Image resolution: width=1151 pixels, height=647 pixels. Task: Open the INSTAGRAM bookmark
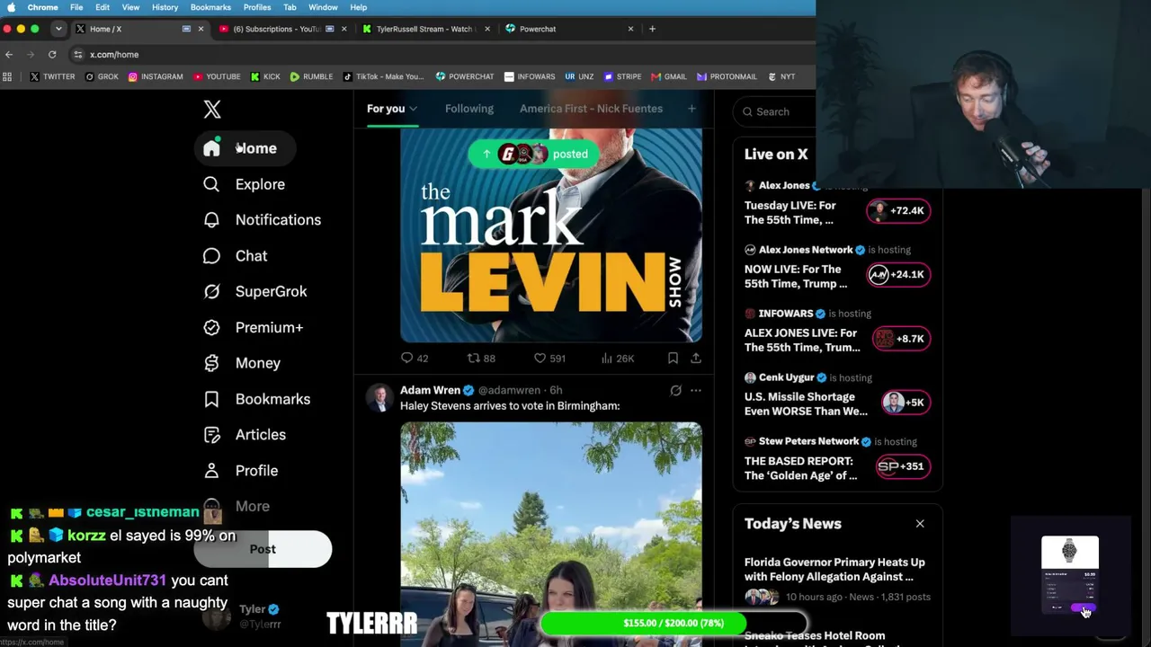(156, 77)
